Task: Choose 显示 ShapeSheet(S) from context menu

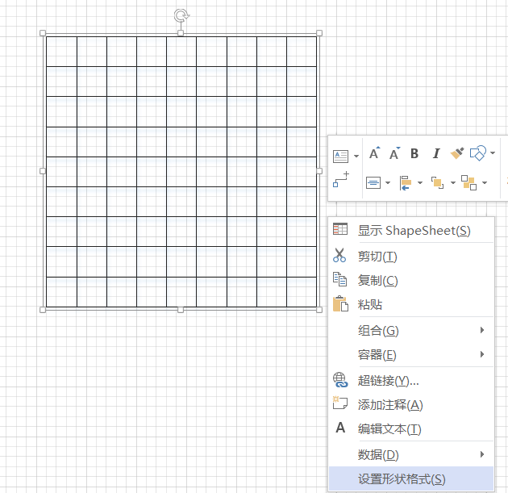Action: click(x=411, y=231)
